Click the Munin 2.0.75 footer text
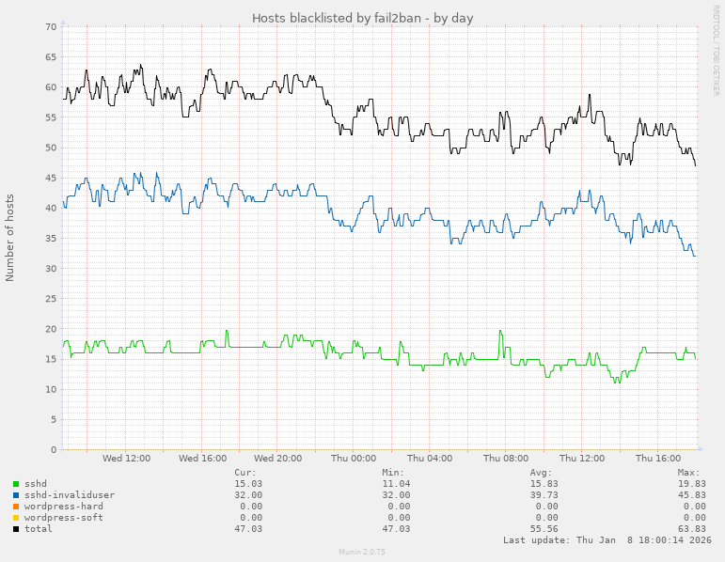Viewport: 725px width, 562px height. [x=362, y=553]
